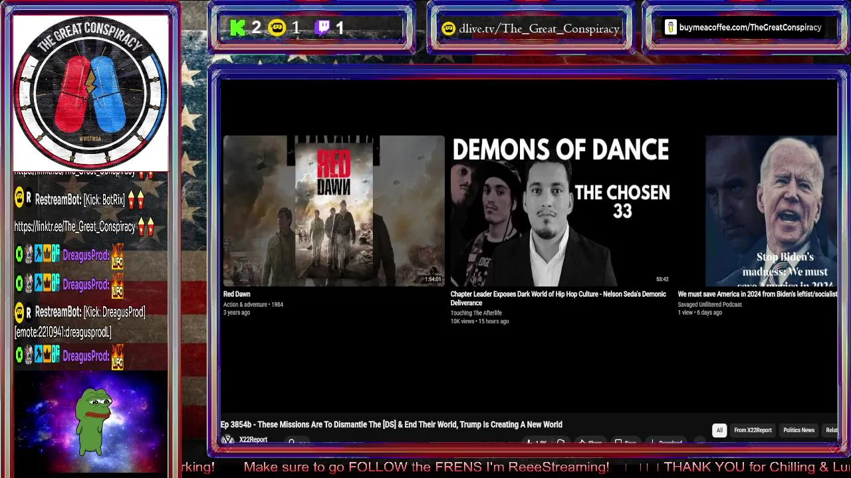The height and width of the screenshot is (478, 851).
Task: Click the DLive icon beside dlive.tv link
Action: (449, 29)
